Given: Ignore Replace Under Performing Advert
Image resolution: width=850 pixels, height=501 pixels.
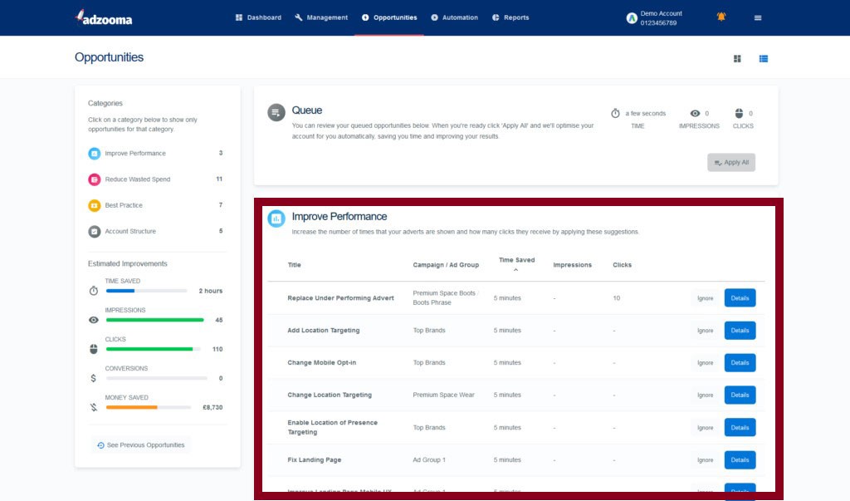Looking at the screenshot, I should (705, 298).
